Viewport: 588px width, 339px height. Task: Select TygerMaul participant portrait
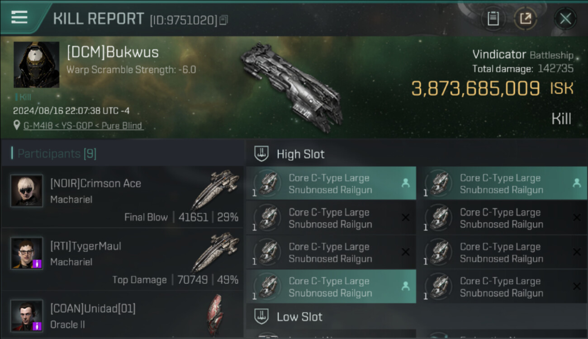point(27,253)
